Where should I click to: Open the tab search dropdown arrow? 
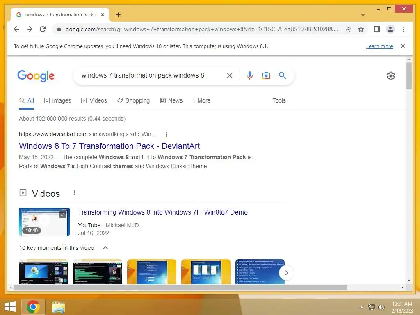[363, 15]
